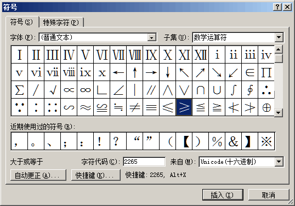The image size is (295, 206).
Task: Click the 快捷键 button
Action: pos(96,175)
